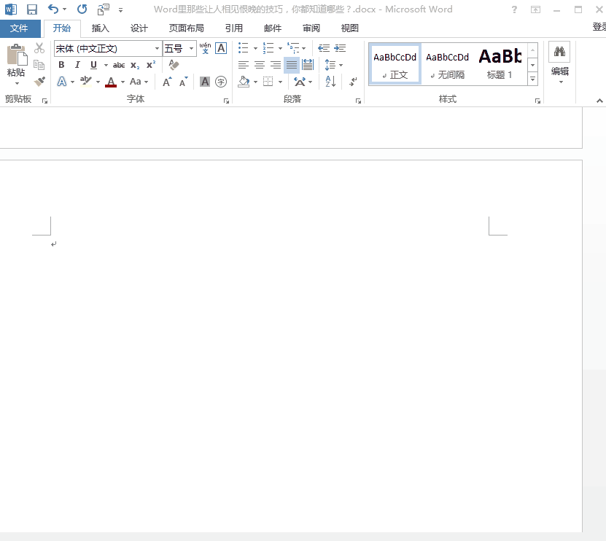Viewport: 606px width, 541px height.
Task: Click the enclosed character (circled 字) icon
Action: pos(221,82)
